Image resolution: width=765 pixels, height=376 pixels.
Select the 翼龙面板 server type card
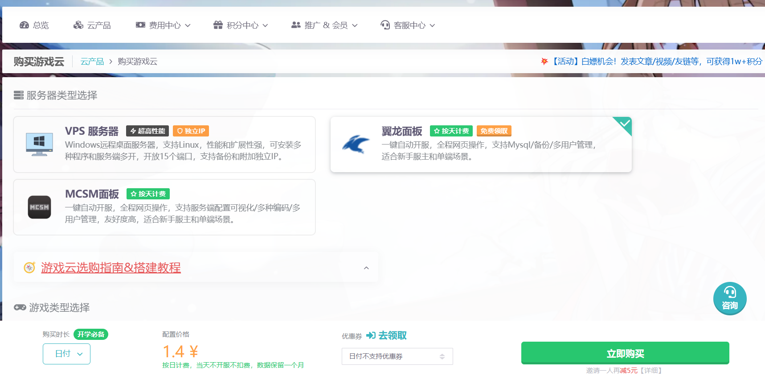pyautogui.click(x=481, y=145)
